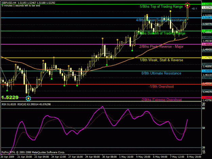212x159 pixels.
Task: Select the '2/8ths Pivot, Reverse - Major' label
Action: (x=161, y=46)
